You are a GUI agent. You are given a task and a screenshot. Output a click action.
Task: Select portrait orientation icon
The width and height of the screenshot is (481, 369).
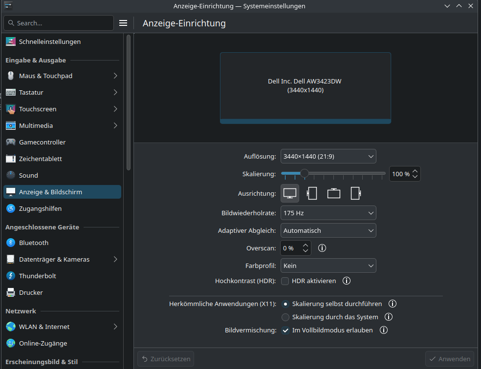pyautogui.click(x=311, y=193)
